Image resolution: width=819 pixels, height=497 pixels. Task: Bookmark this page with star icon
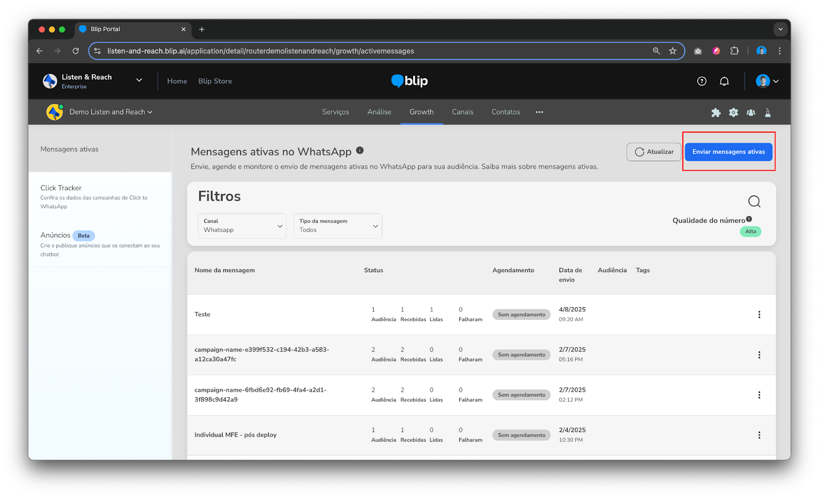[673, 51]
